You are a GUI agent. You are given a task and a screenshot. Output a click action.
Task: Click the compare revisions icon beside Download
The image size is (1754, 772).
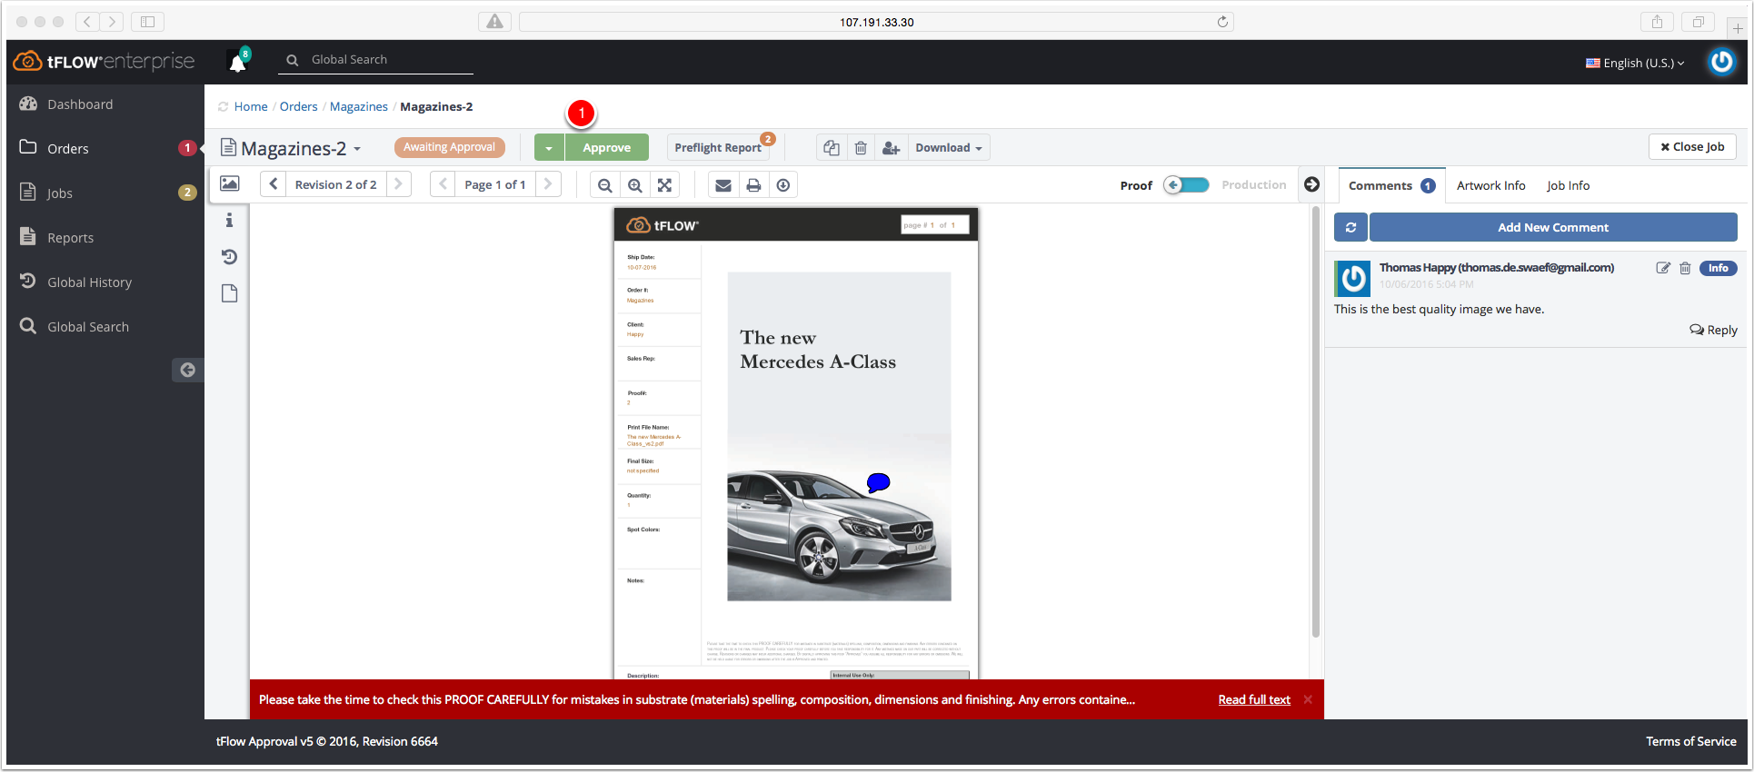(x=831, y=148)
